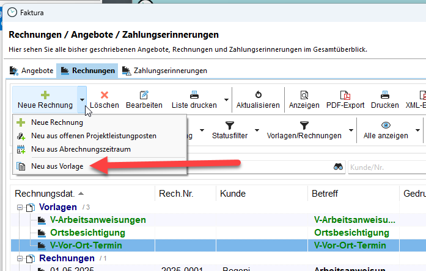
Task: Toggle the Alle anzeigen eye filter
Action: 386,125
